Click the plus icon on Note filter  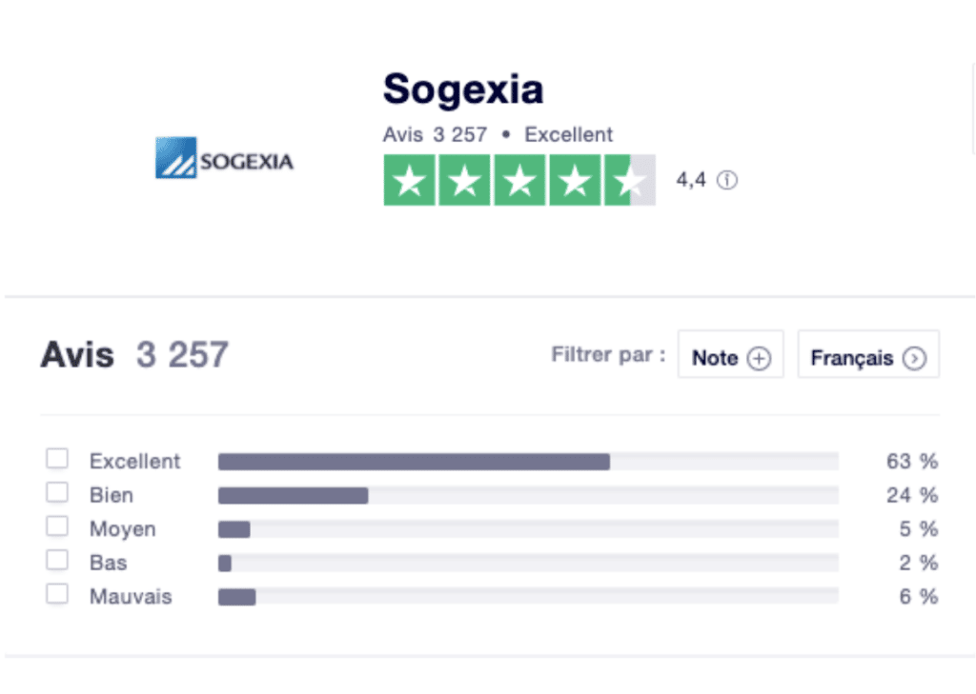click(x=759, y=359)
